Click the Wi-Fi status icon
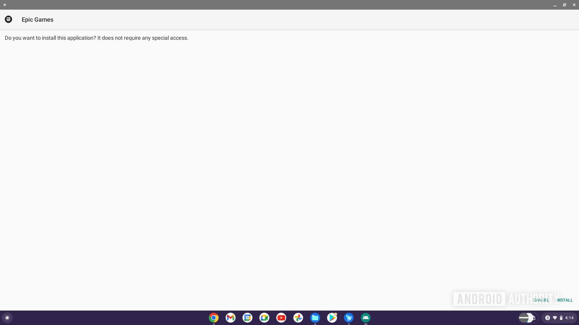 (555, 318)
